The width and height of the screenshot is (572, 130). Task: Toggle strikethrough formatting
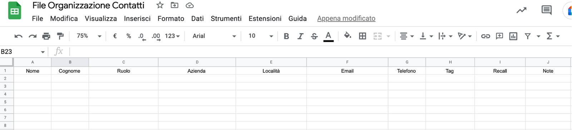point(314,36)
